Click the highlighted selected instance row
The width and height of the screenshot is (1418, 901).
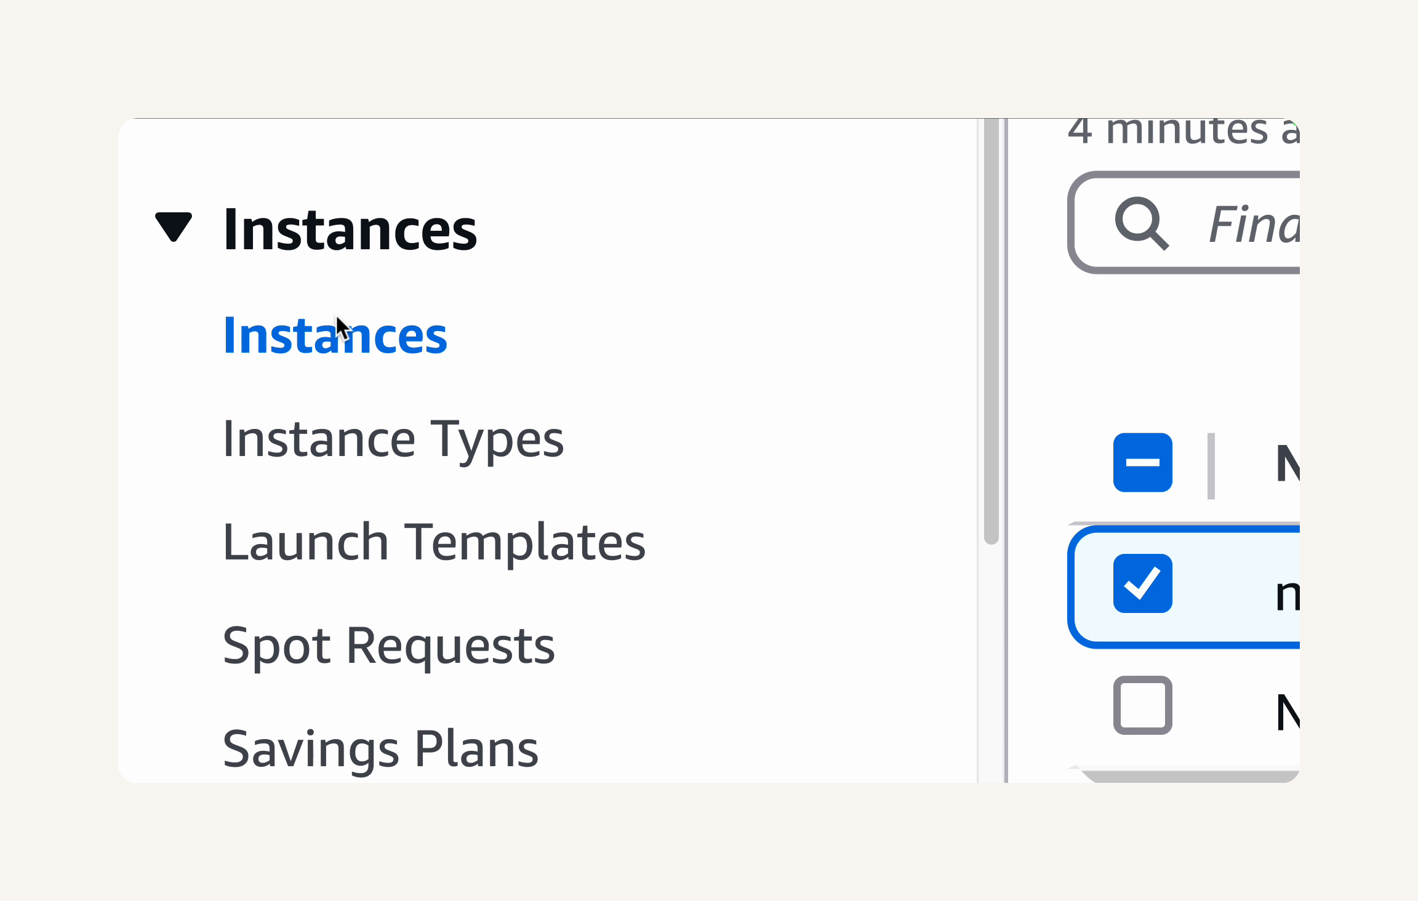click(1184, 587)
